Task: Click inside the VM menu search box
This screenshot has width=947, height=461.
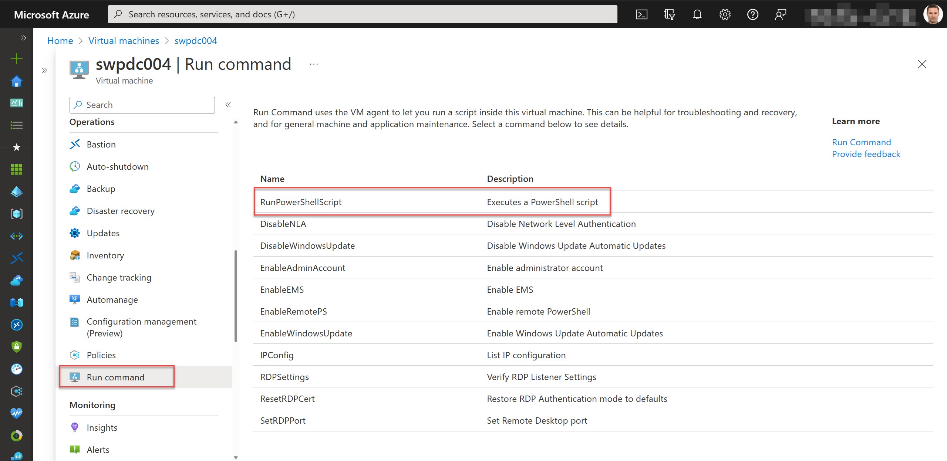Action: [x=142, y=105]
